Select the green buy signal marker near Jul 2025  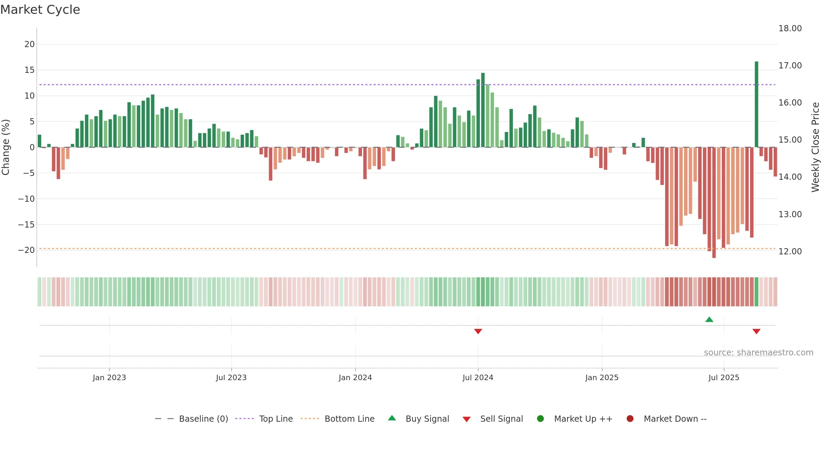709,319
